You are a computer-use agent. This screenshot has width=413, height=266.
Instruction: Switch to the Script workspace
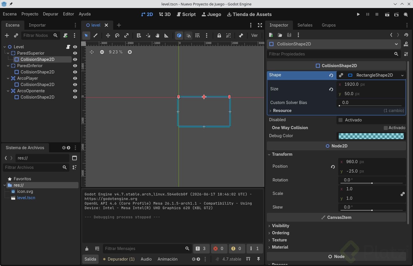(x=186, y=14)
